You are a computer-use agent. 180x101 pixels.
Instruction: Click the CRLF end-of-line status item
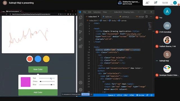pyautogui.click(x=125, y=95)
